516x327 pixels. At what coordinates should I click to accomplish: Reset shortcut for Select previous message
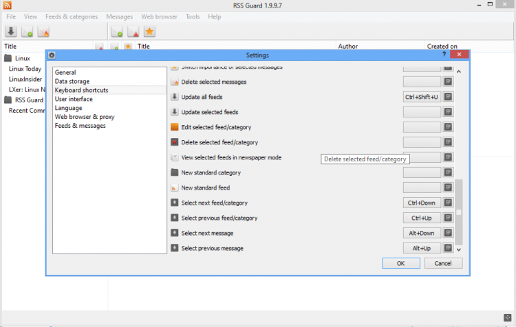point(448,248)
